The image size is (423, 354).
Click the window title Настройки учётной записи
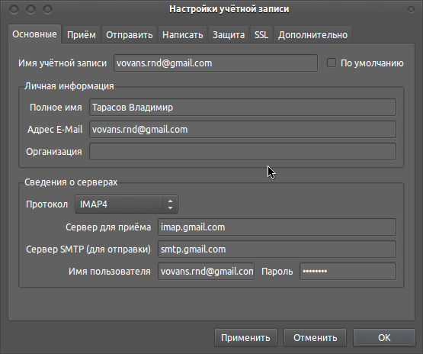[x=229, y=9]
